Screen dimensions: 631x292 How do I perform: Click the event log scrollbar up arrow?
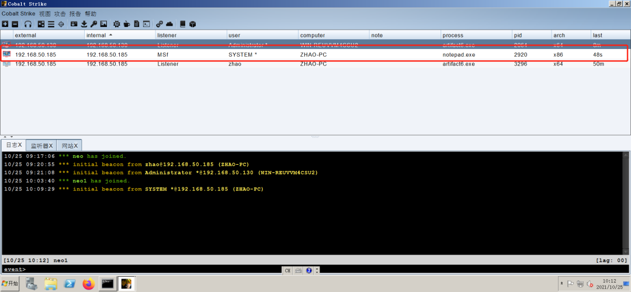626,155
